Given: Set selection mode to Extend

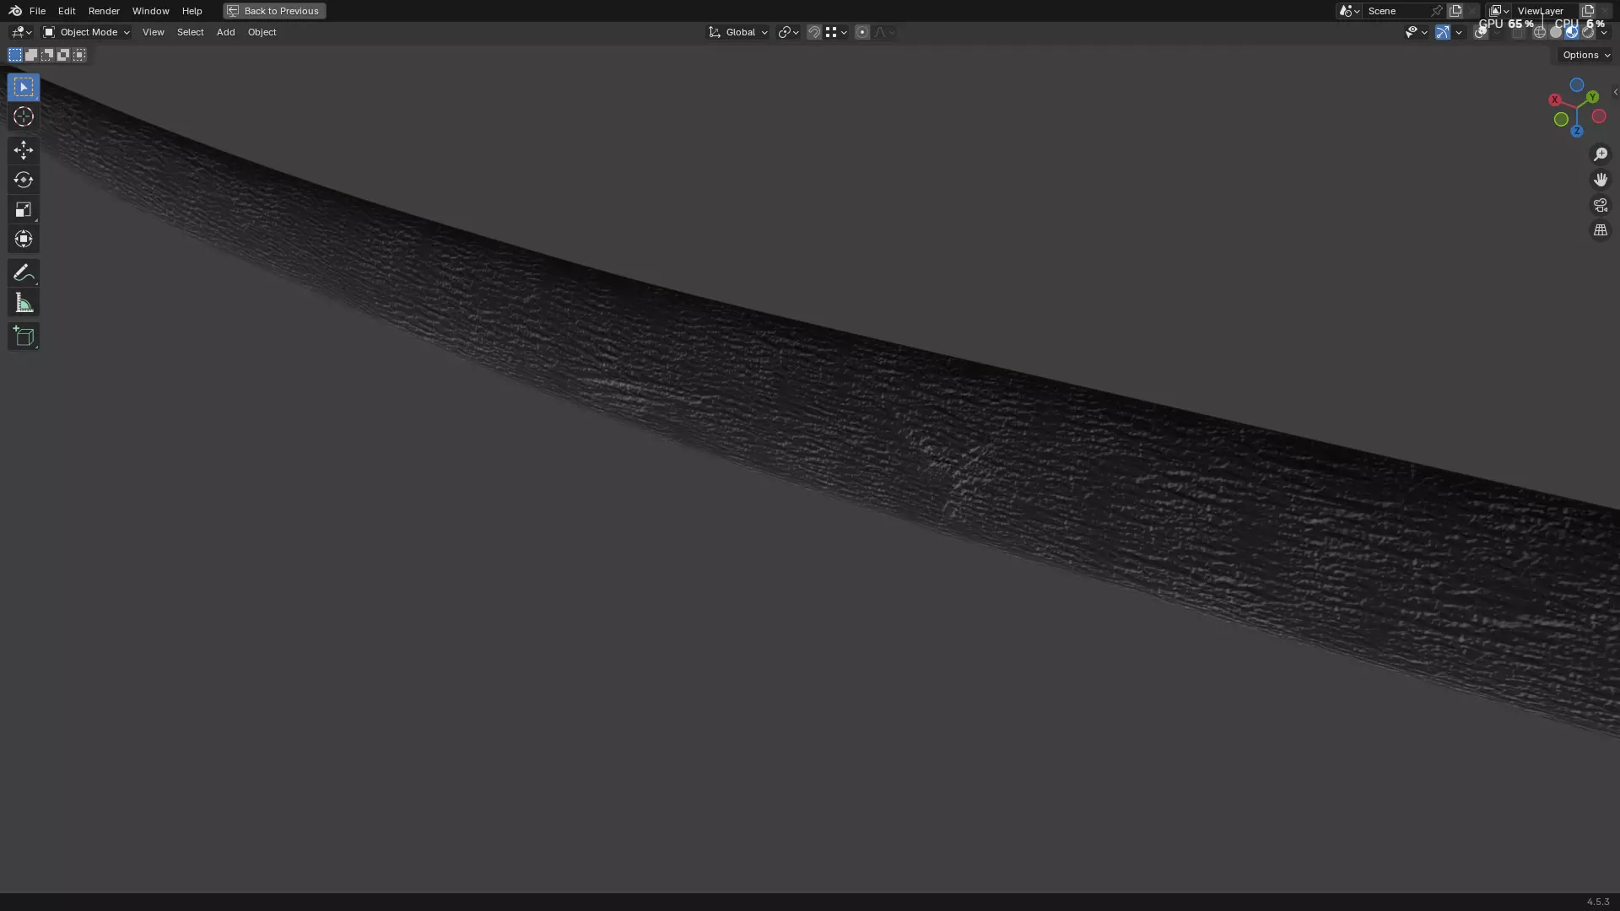Looking at the screenshot, I should pos(30,55).
